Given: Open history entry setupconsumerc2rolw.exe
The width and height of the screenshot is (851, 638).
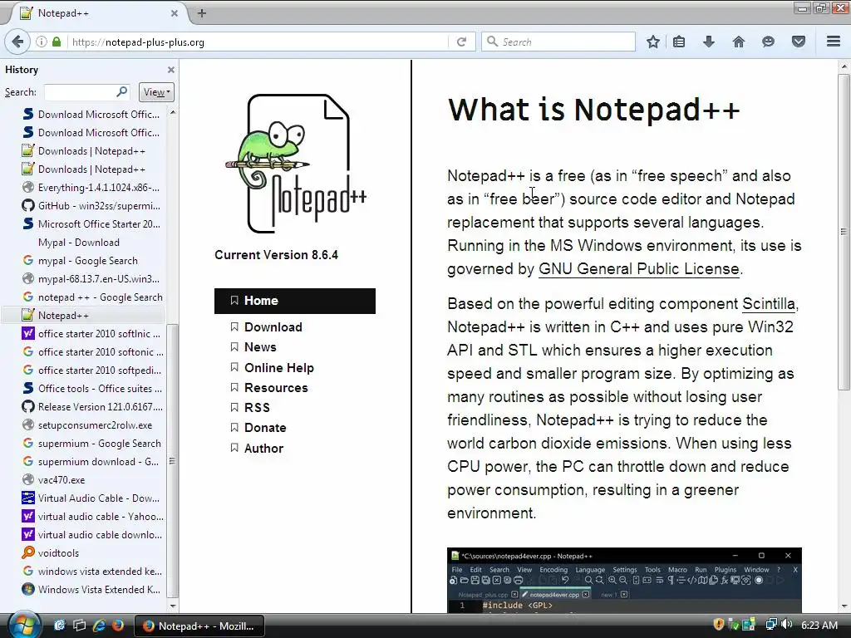Looking at the screenshot, I should click(x=86, y=425).
